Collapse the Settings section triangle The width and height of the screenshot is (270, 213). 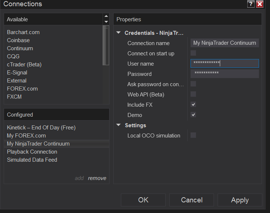coord(118,125)
